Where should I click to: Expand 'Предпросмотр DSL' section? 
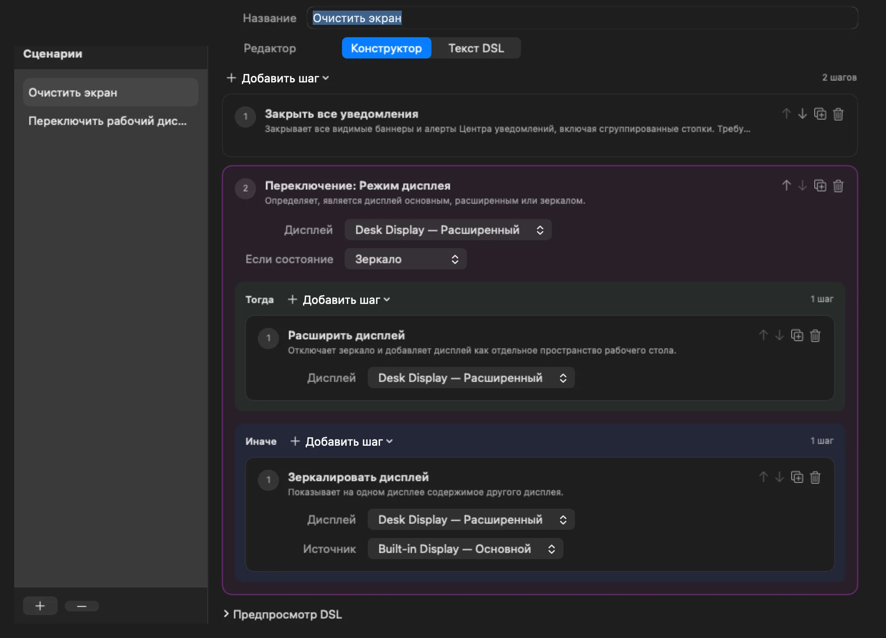[x=283, y=615]
